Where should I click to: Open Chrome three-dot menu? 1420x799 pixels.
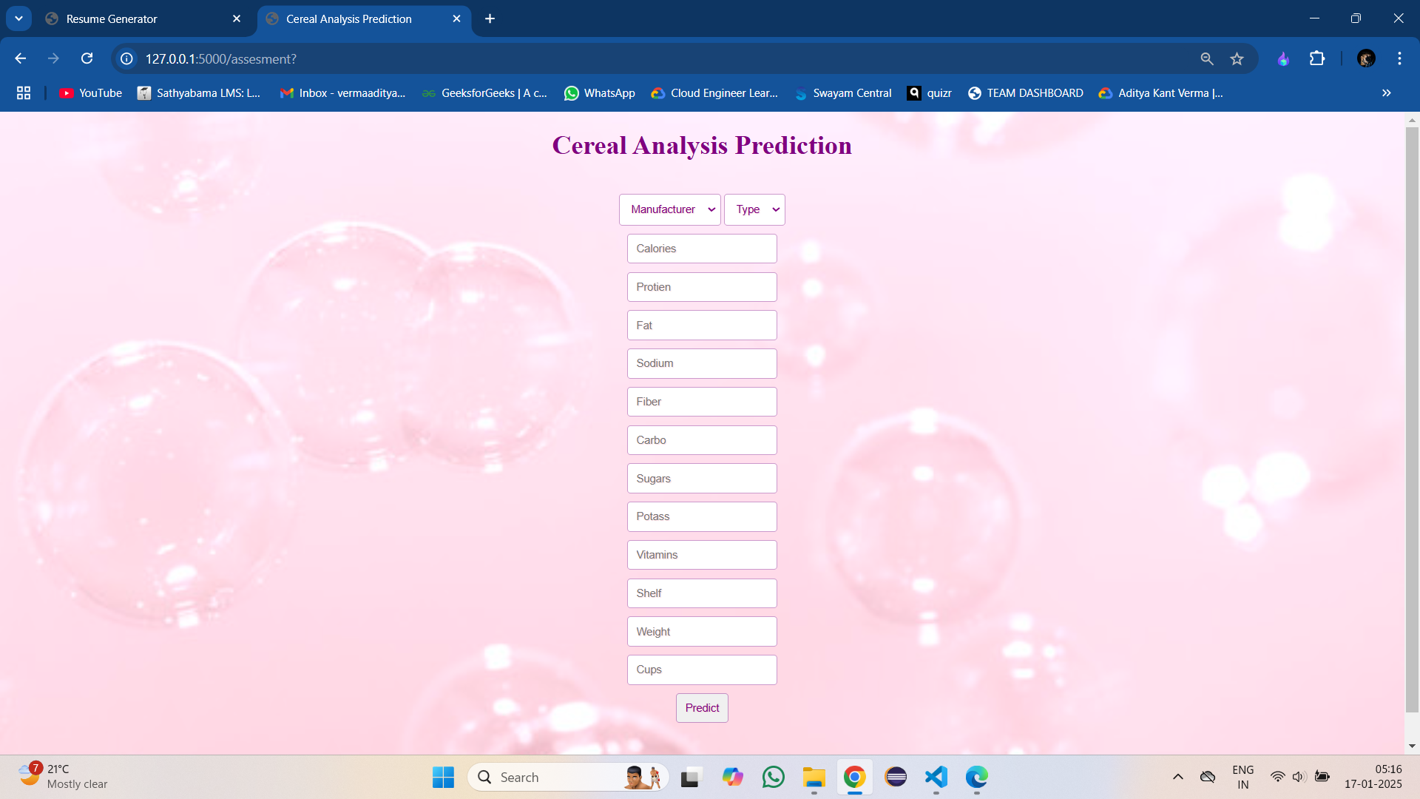click(x=1399, y=58)
